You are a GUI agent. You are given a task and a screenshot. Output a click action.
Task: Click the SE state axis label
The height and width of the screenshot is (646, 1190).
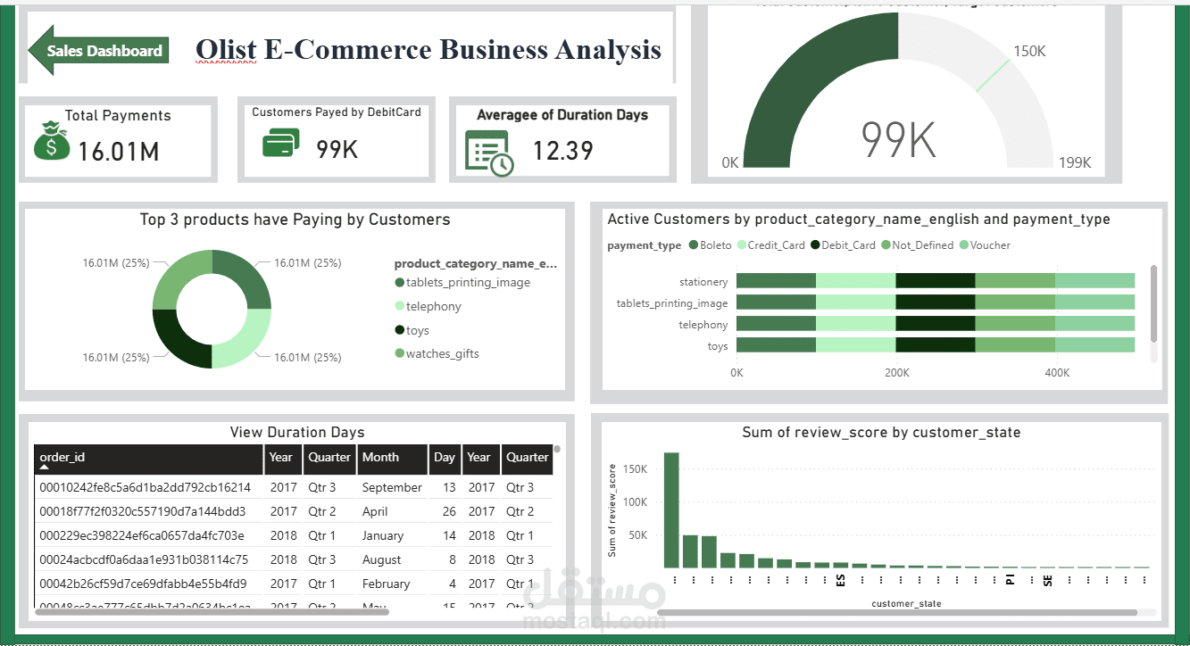1047,580
